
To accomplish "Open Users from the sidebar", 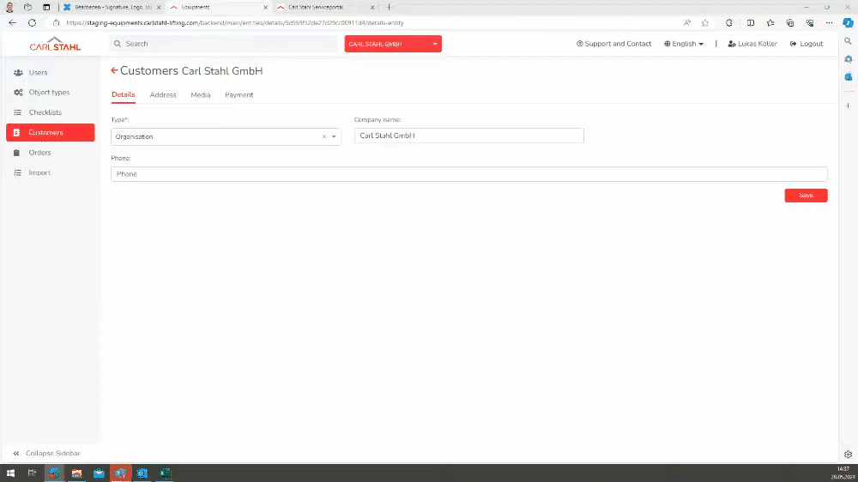I will coord(38,73).
